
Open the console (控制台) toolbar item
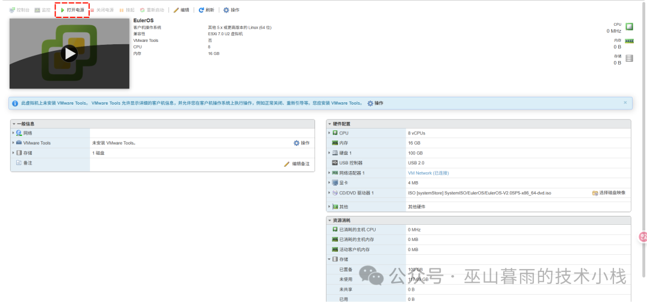tap(19, 10)
